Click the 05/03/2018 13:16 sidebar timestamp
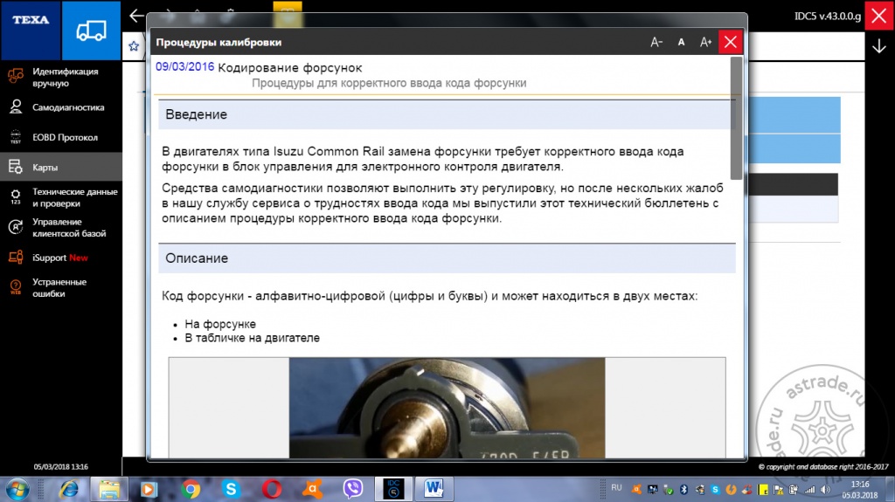 [x=60, y=466]
